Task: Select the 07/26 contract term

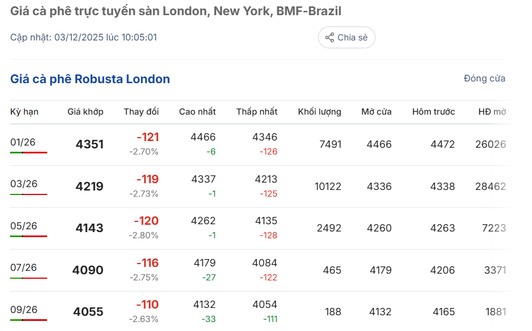Action: pyautogui.click(x=23, y=267)
